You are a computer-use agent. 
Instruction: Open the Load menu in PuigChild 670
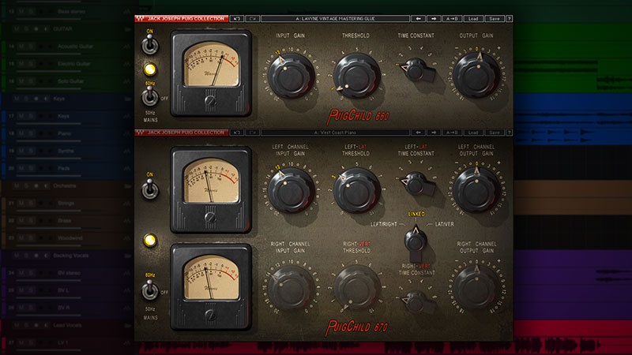click(473, 133)
